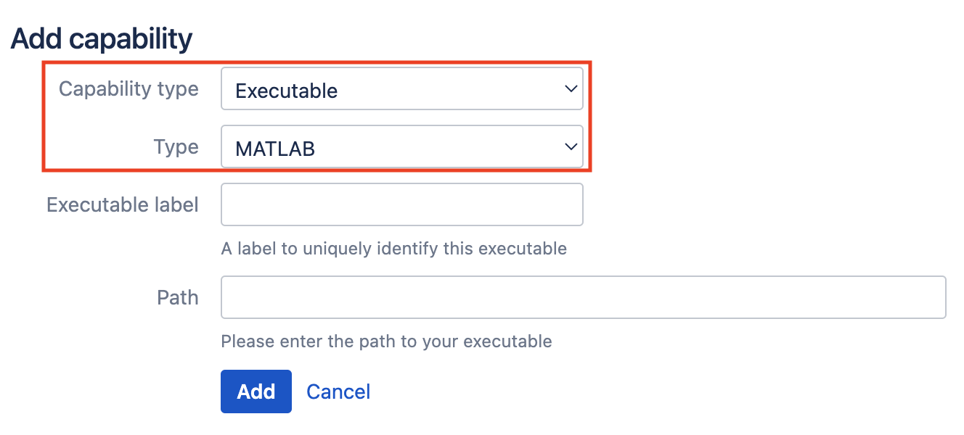Image resolution: width=964 pixels, height=435 pixels.
Task: Expand the Type dropdown showing MATLAB
Action: tap(401, 147)
